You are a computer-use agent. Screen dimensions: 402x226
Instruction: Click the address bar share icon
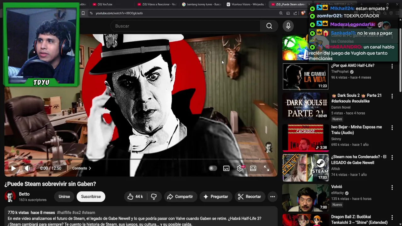[295, 13]
